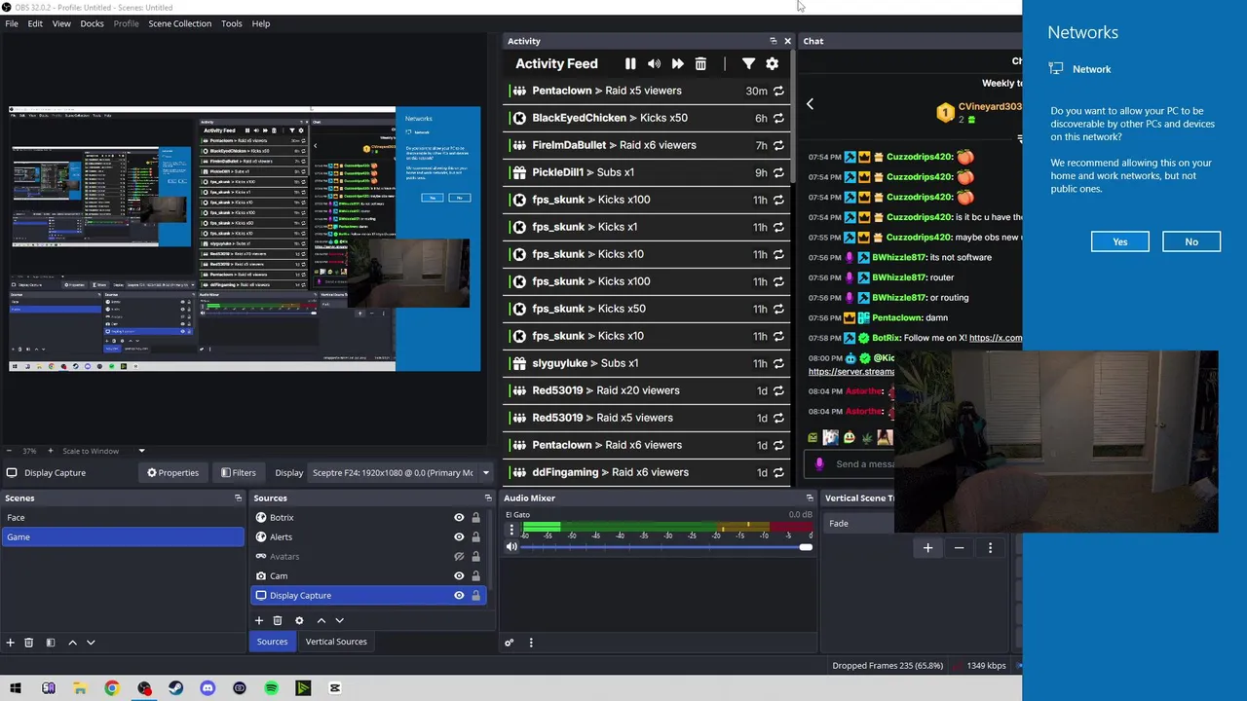Image resolution: width=1247 pixels, height=701 pixels.
Task: Toggle lock on Alerts source
Action: coord(475,537)
